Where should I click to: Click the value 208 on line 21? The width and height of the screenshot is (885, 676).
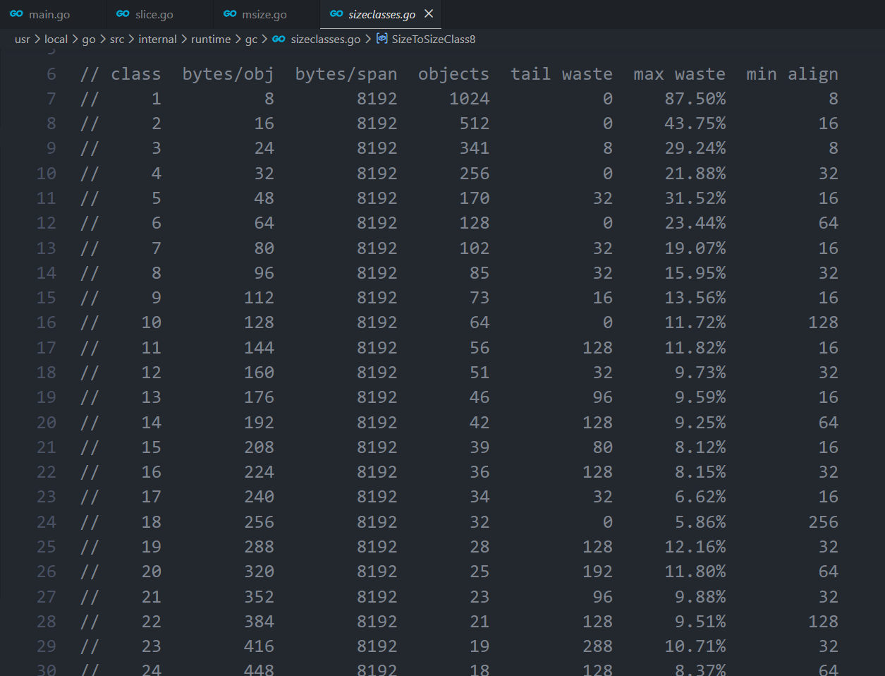coord(259,447)
